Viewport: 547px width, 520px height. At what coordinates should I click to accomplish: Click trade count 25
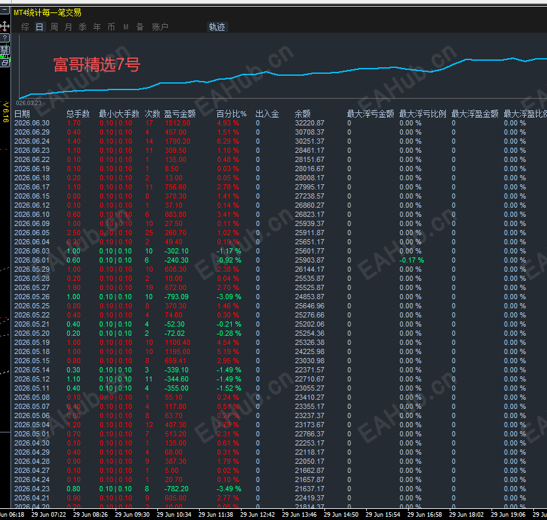(149, 233)
